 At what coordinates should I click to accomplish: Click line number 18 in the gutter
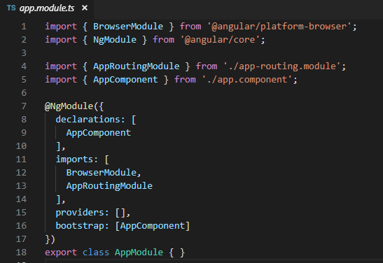click(21, 253)
